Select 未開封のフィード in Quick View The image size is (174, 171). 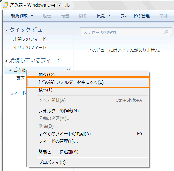(30, 39)
